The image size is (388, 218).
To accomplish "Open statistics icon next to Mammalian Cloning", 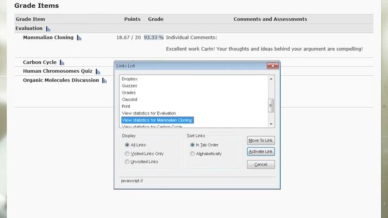I will [x=79, y=38].
